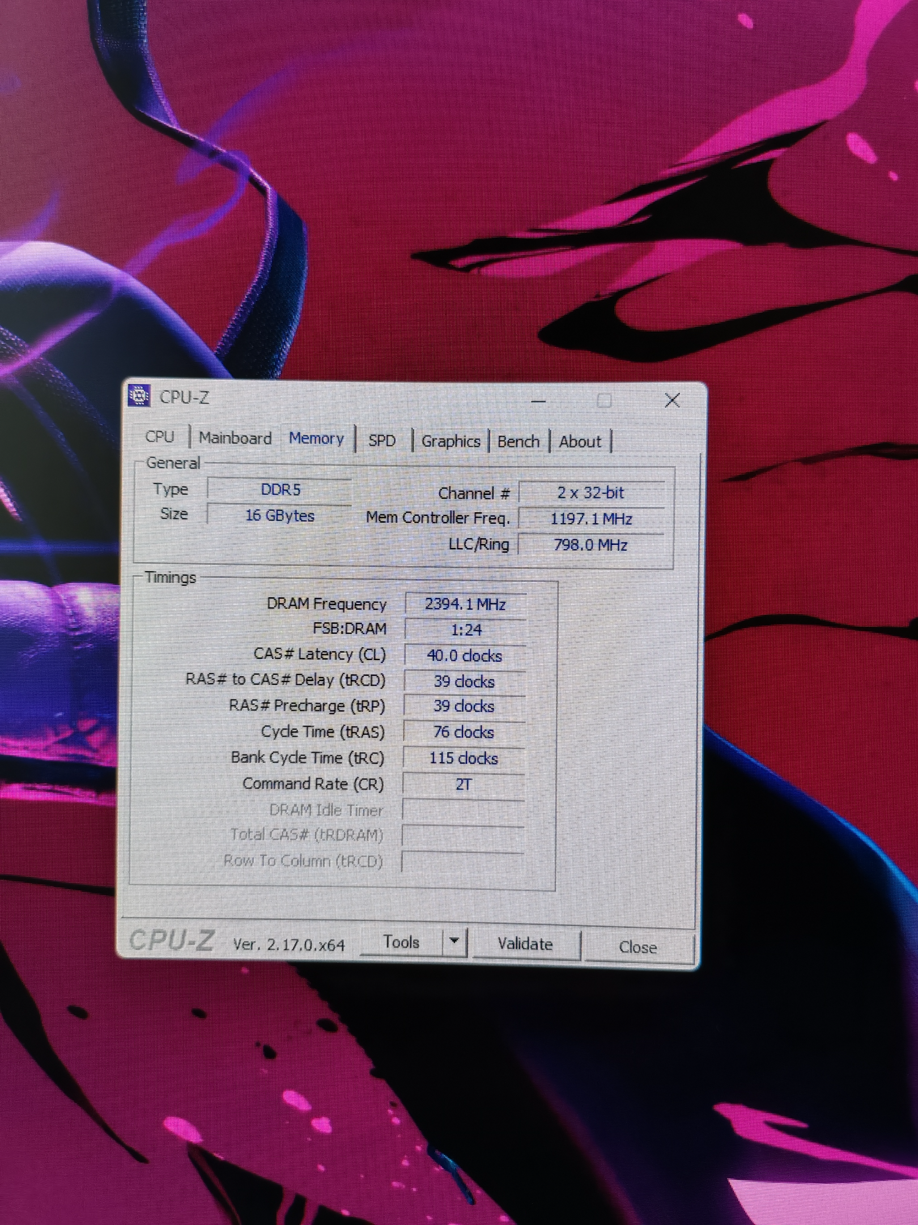Click the DRAM Frequency label

[x=326, y=604]
